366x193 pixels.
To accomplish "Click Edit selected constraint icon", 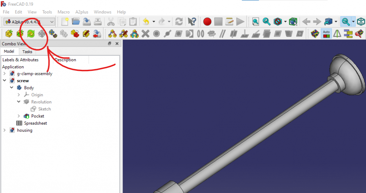I will (x=123, y=34).
